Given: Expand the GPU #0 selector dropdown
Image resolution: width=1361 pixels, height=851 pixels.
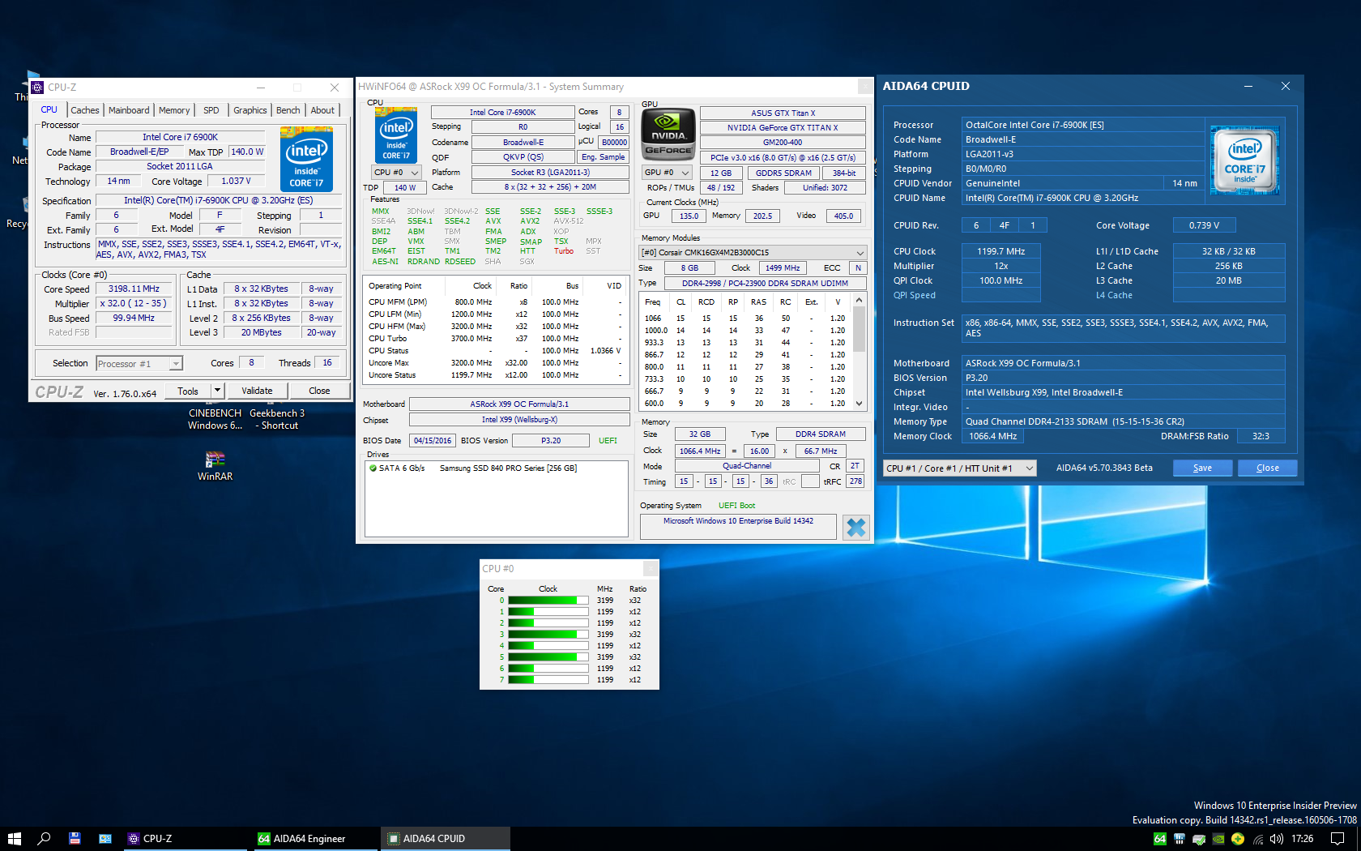Looking at the screenshot, I should click(x=666, y=173).
